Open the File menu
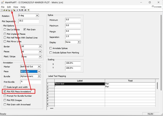Viewport: 163px width, 116px height. coord(3,7)
